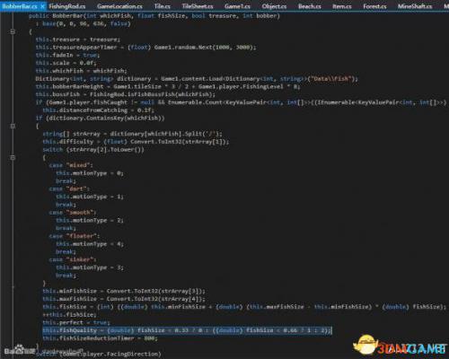Viewport: 449px width, 359px height.
Task: Click the dictionary.ContainsKey(whichFish) line
Action: (x=100, y=118)
